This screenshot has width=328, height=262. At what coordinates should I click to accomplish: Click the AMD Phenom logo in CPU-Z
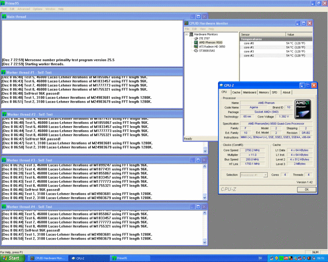(303, 109)
